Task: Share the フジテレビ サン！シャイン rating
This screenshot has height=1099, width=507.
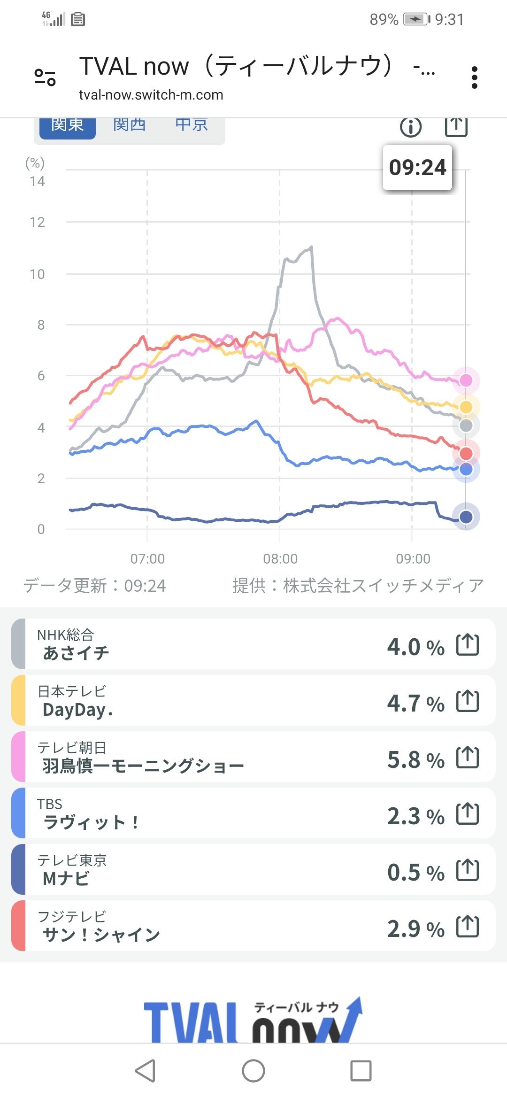Action: tap(468, 927)
